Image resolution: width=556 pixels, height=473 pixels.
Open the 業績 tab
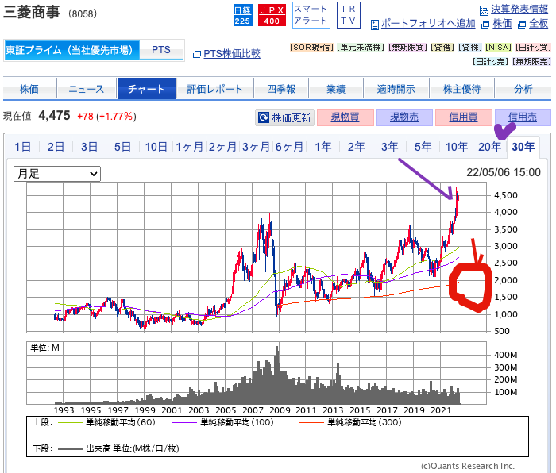pyautogui.click(x=336, y=89)
